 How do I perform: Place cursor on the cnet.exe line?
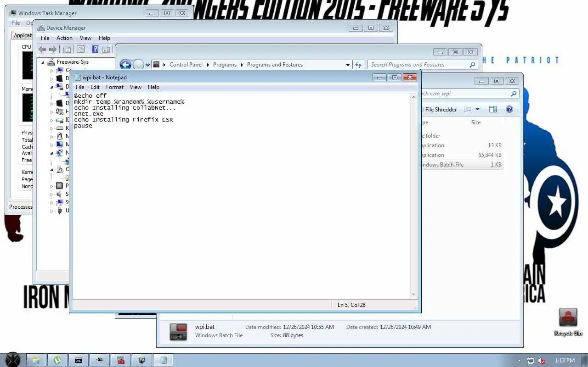pos(89,114)
